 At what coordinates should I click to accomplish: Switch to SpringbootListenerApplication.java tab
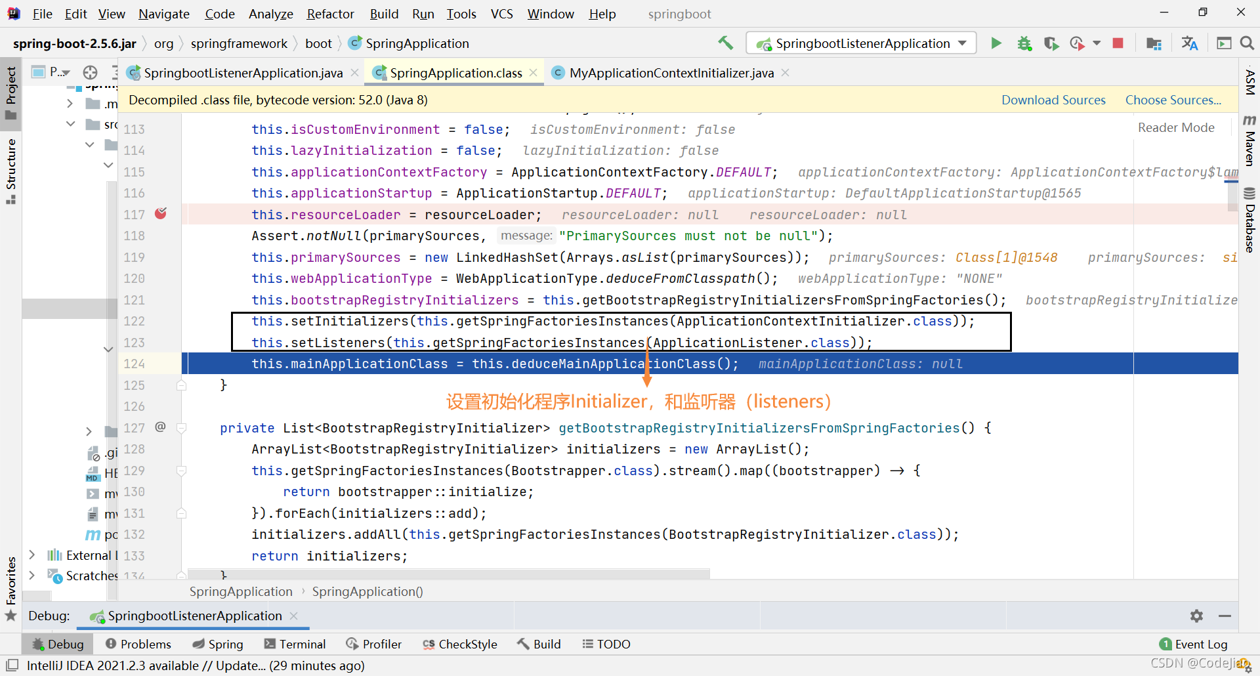243,73
